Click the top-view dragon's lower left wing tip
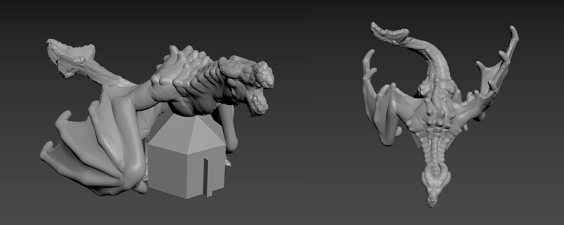Viewport: 564px width, 225px height. point(386,141)
